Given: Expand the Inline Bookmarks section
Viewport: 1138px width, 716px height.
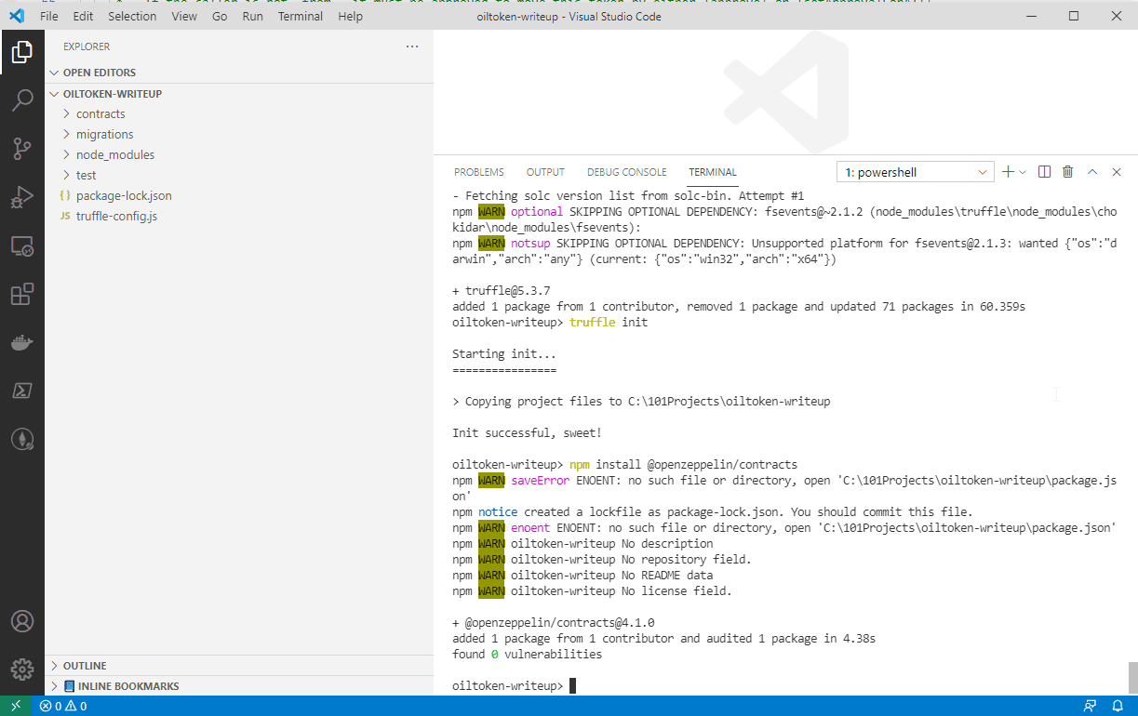Looking at the screenshot, I should click(238, 686).
